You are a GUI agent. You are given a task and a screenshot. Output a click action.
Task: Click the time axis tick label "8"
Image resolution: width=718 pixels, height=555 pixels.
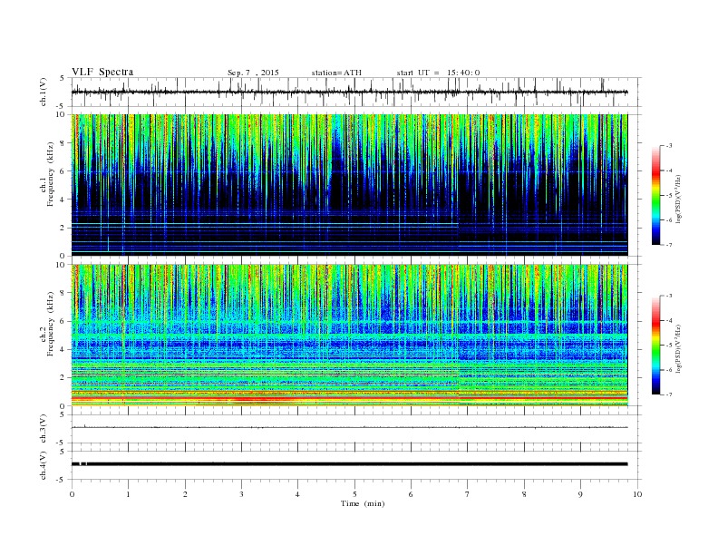point(524,494)
